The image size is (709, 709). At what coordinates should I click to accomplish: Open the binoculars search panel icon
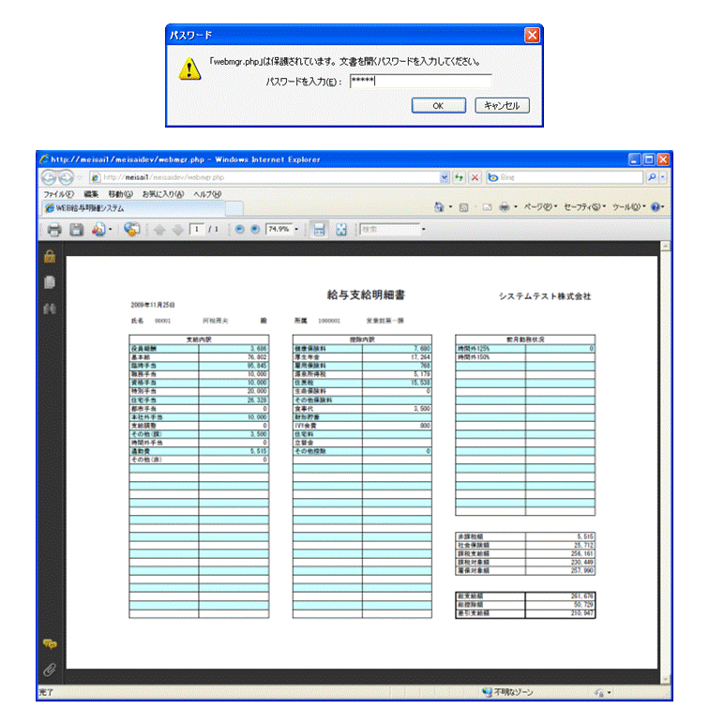(x=50, y=309)
